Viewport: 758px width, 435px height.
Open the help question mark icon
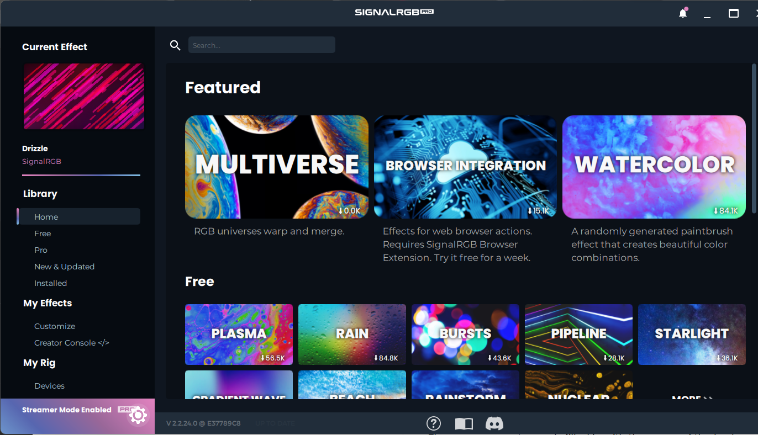[434, 423]
